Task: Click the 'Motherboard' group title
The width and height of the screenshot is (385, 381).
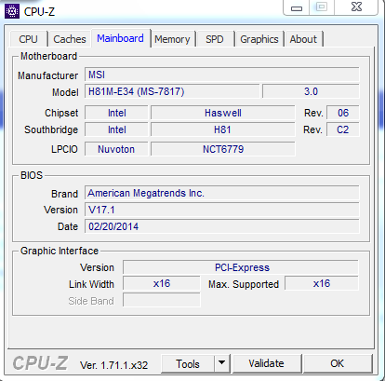Action: click(x=48, y=56)
